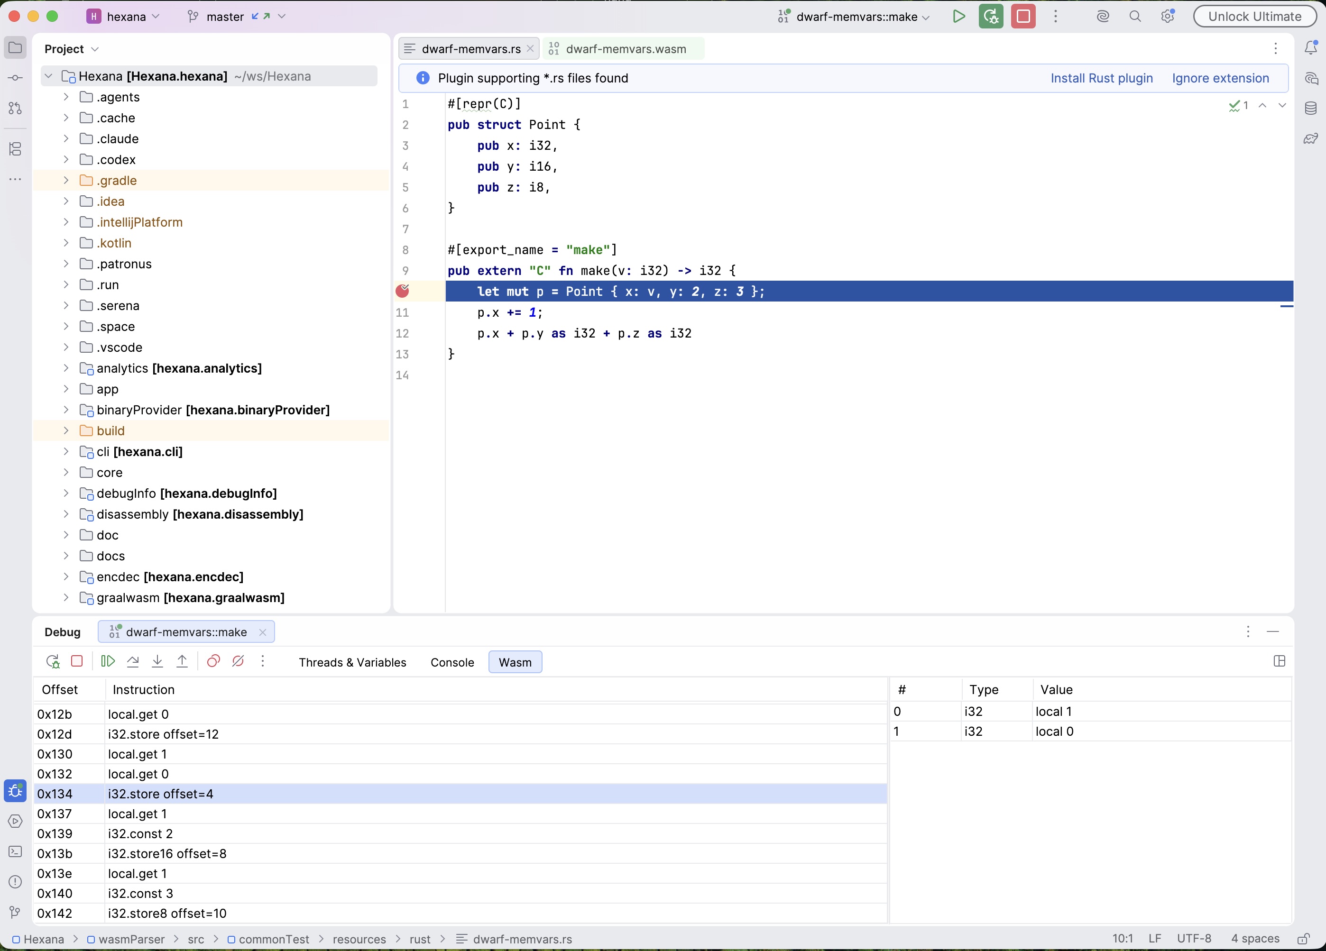Stop the running process with the red square
Screen dimensions: 1326x951
click(1023, 17)
